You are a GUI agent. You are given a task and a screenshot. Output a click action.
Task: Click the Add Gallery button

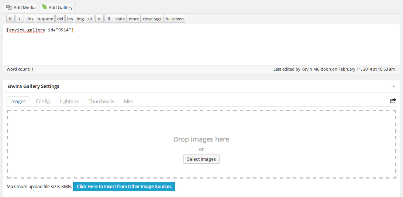point(57,7)
